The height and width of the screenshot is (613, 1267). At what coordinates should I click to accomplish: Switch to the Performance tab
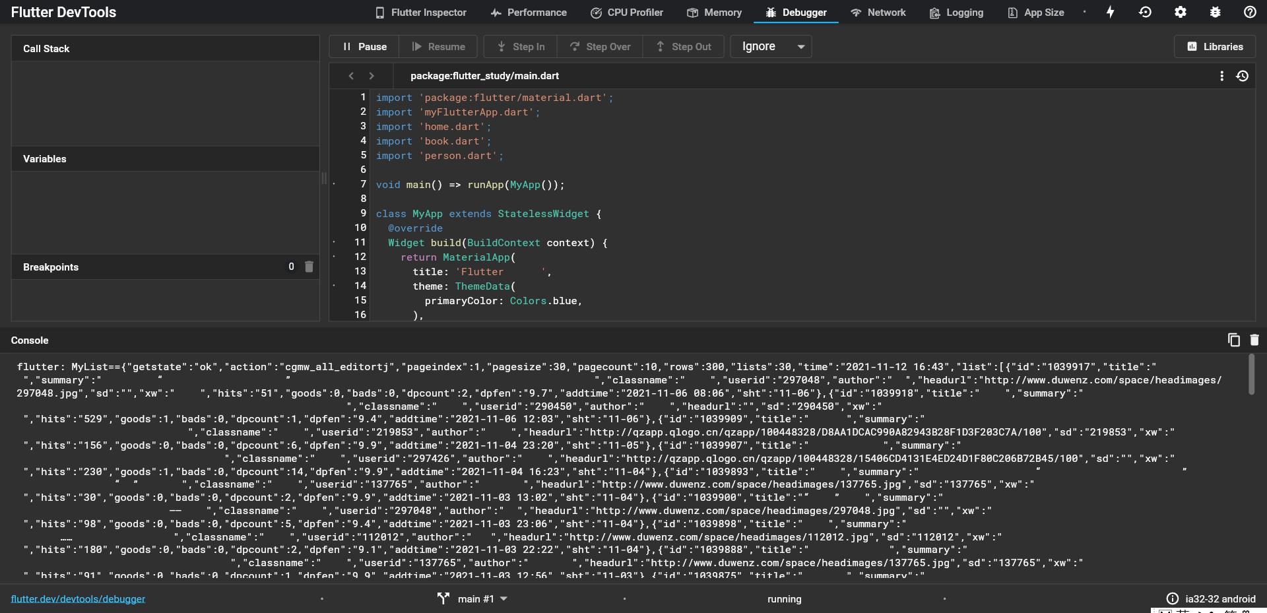click(x=529, y=13)
